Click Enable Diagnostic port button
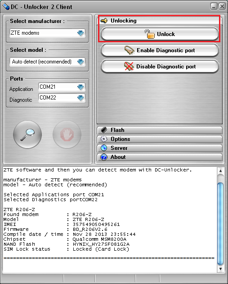 tap(160, 50)
